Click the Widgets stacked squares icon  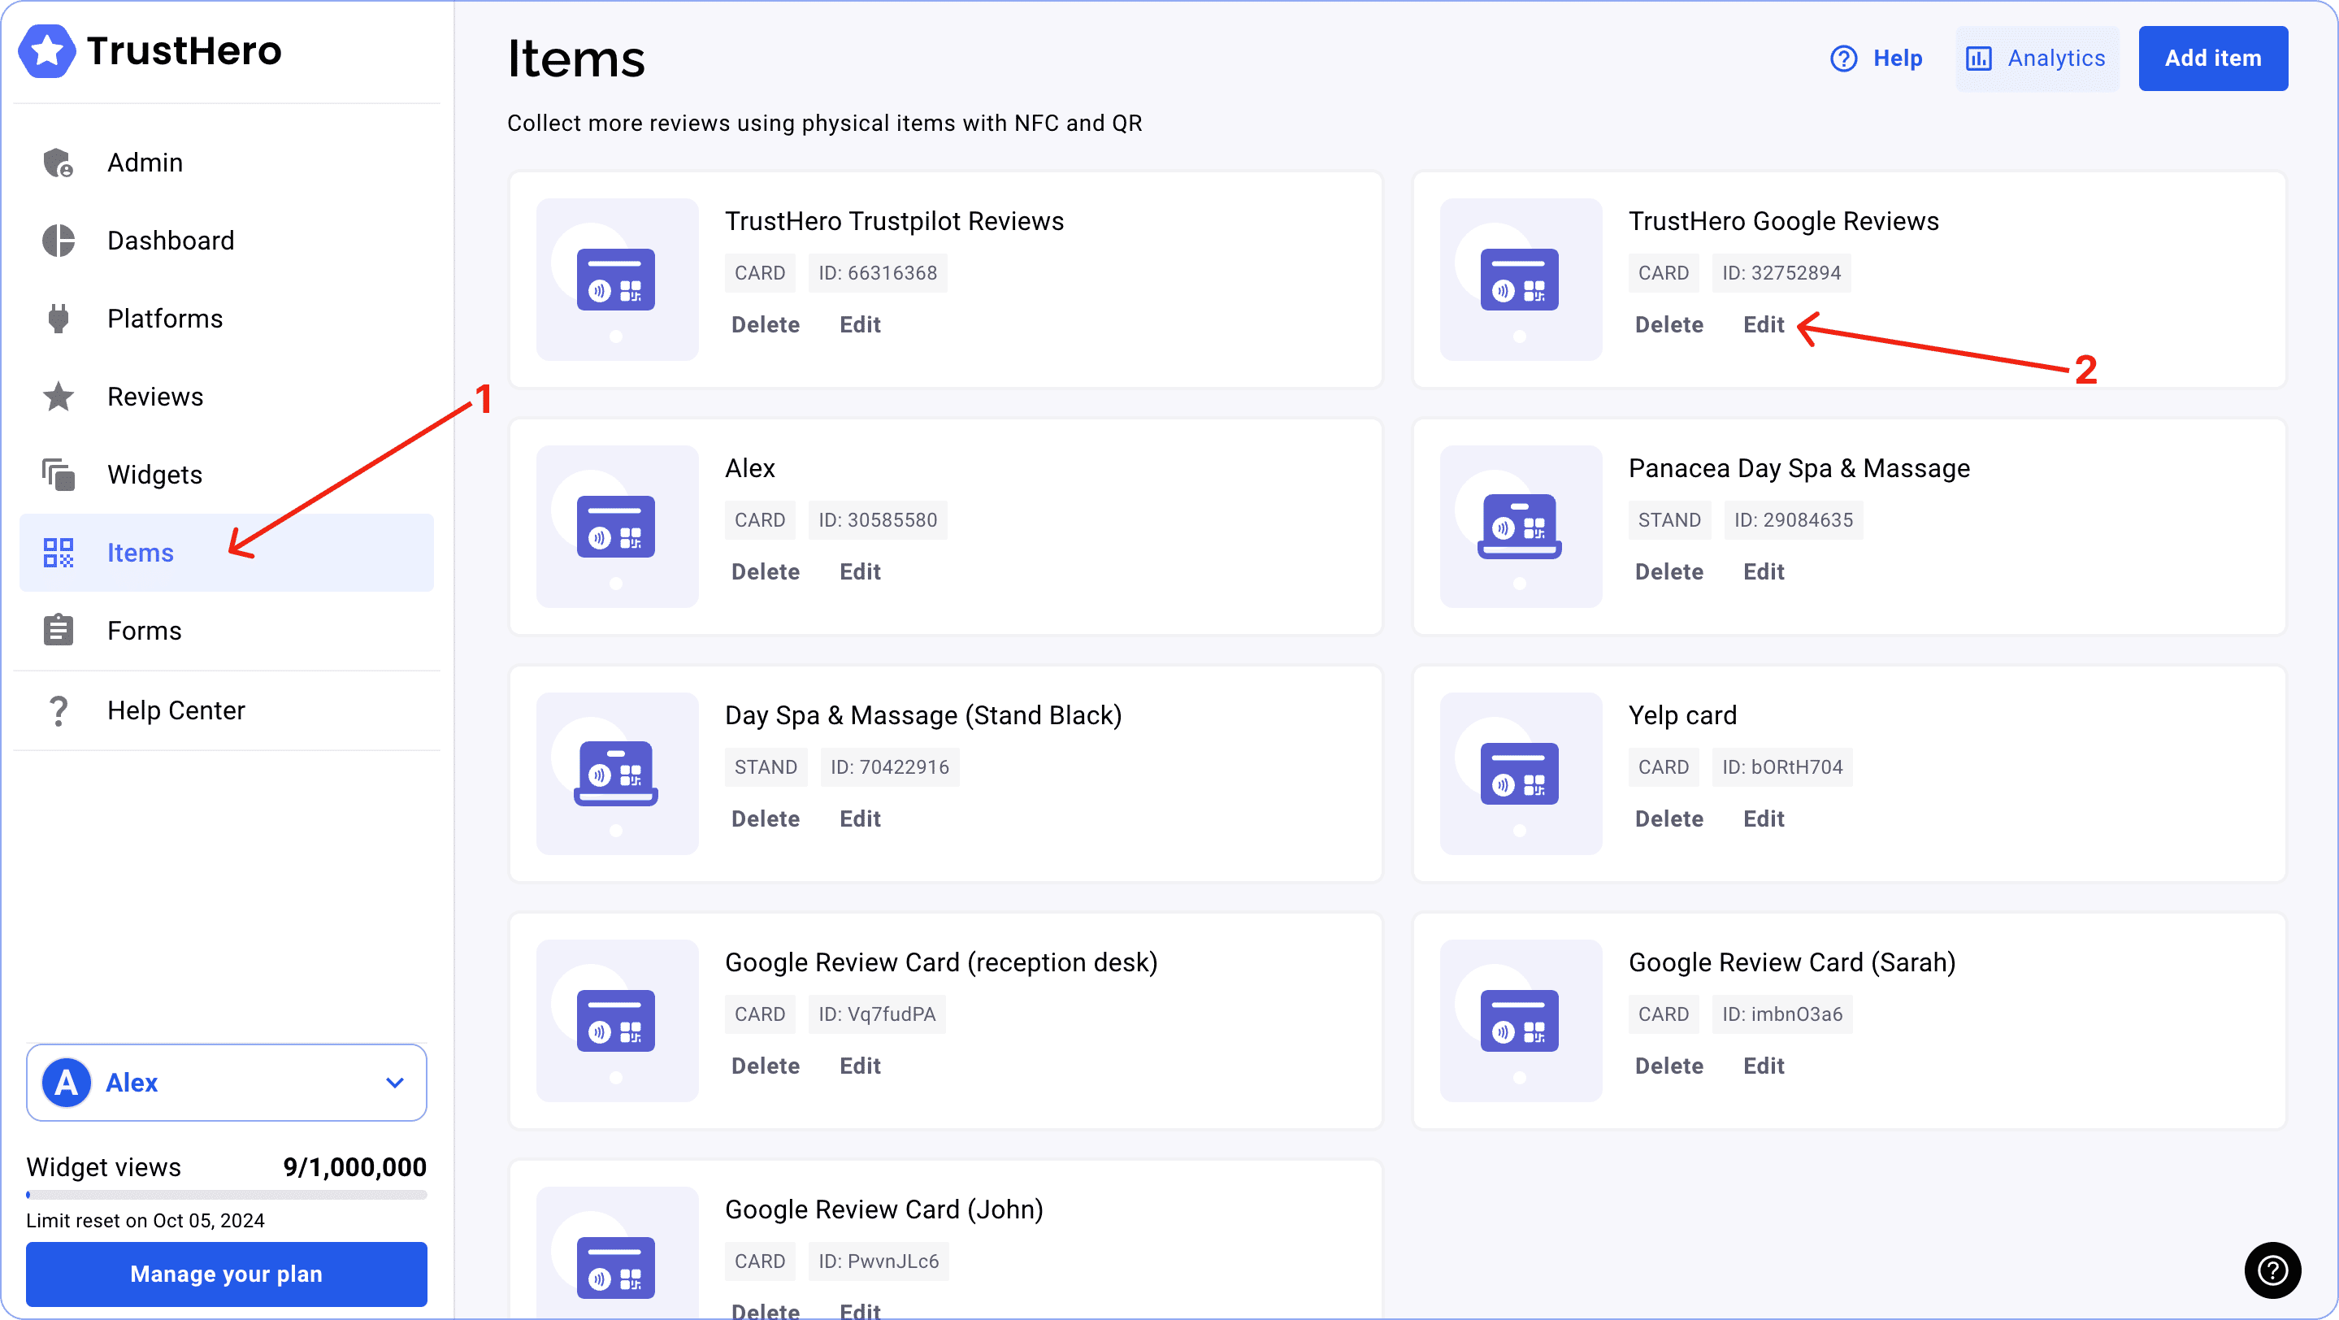coord(59,475)
